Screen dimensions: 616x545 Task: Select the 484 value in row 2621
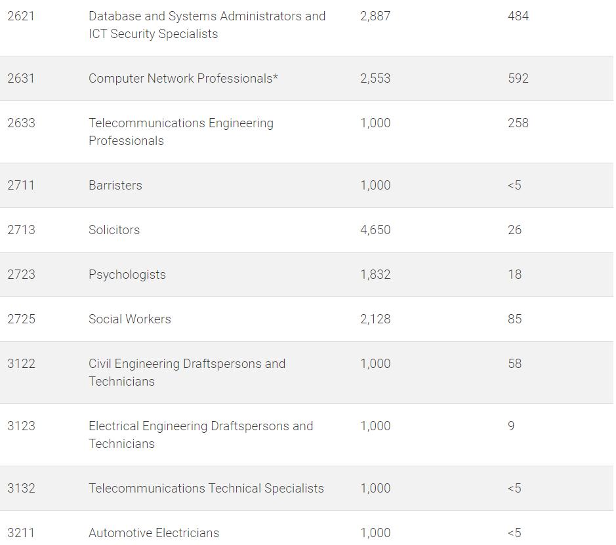[518, 16]
